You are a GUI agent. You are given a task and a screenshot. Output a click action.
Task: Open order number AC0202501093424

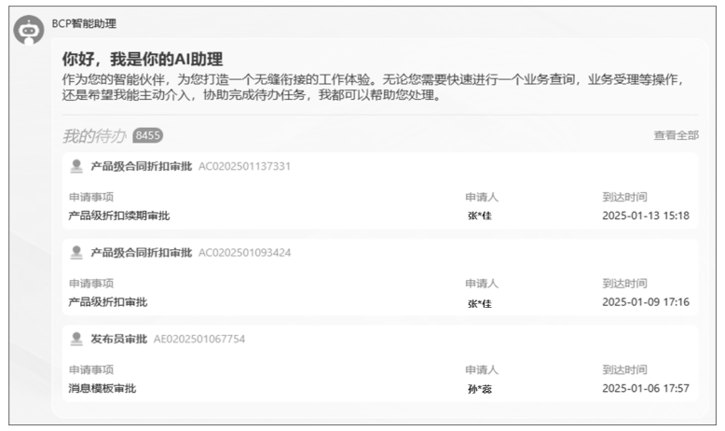pos(244,253)
